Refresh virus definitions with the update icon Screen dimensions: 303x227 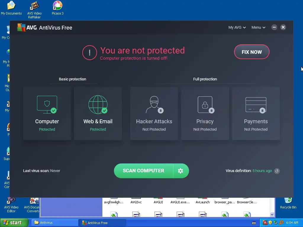click(x=277, y=171)
